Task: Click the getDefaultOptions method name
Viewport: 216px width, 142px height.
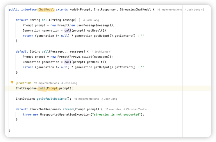Action: click(x=51, y=99)
